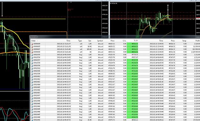The image size is (200, 121).
Task: Select open time 2021.02.13 21:21:42
Action: (x=64, y=52)
